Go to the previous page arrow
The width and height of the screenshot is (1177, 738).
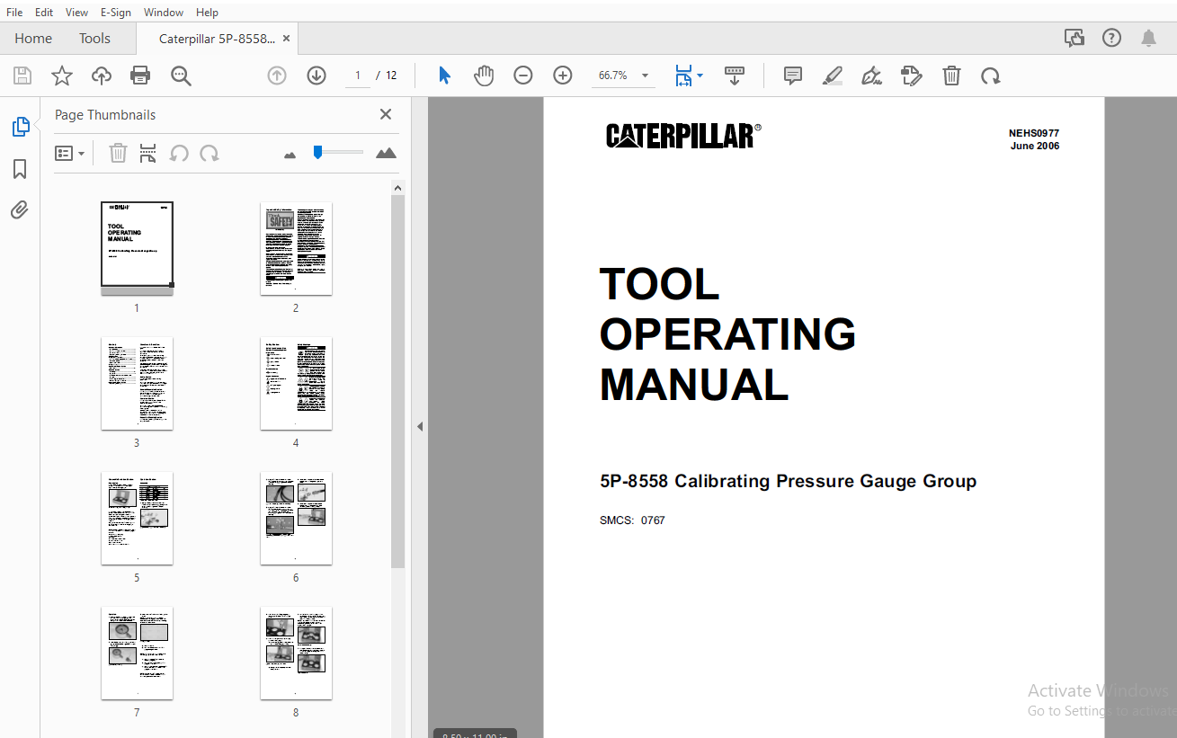(x=277, y=76)
